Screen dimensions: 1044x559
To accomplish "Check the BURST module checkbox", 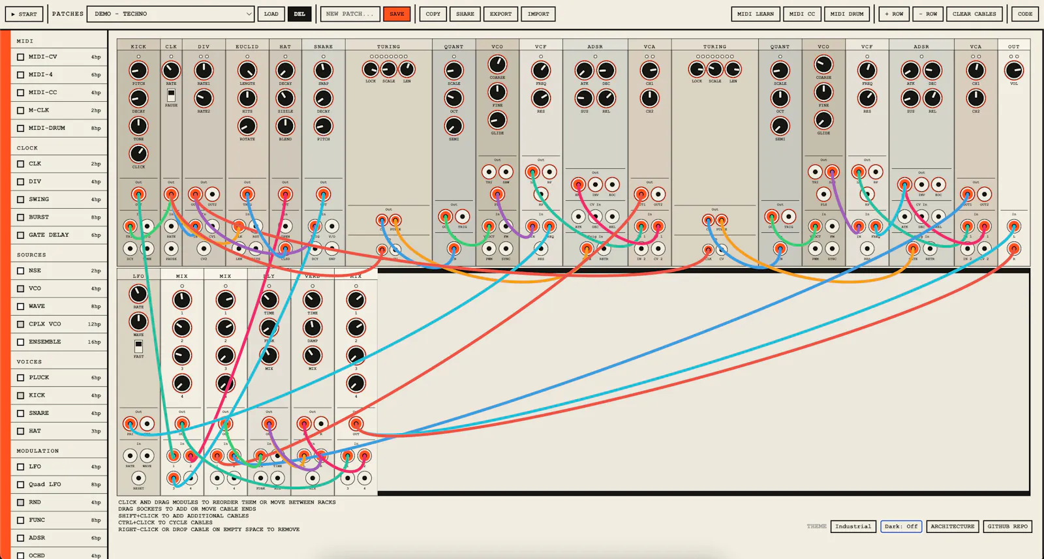I will coord(21,217).
